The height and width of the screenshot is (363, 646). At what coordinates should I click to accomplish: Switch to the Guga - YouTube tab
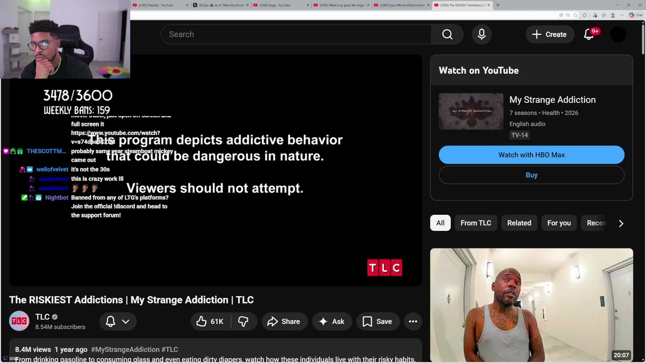pos(281,5)
